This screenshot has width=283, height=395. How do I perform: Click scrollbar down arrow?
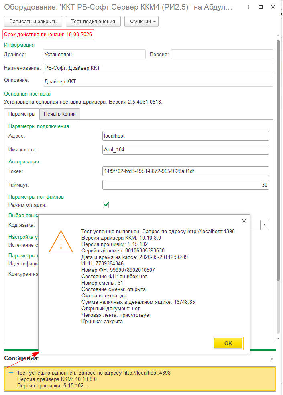278,338
